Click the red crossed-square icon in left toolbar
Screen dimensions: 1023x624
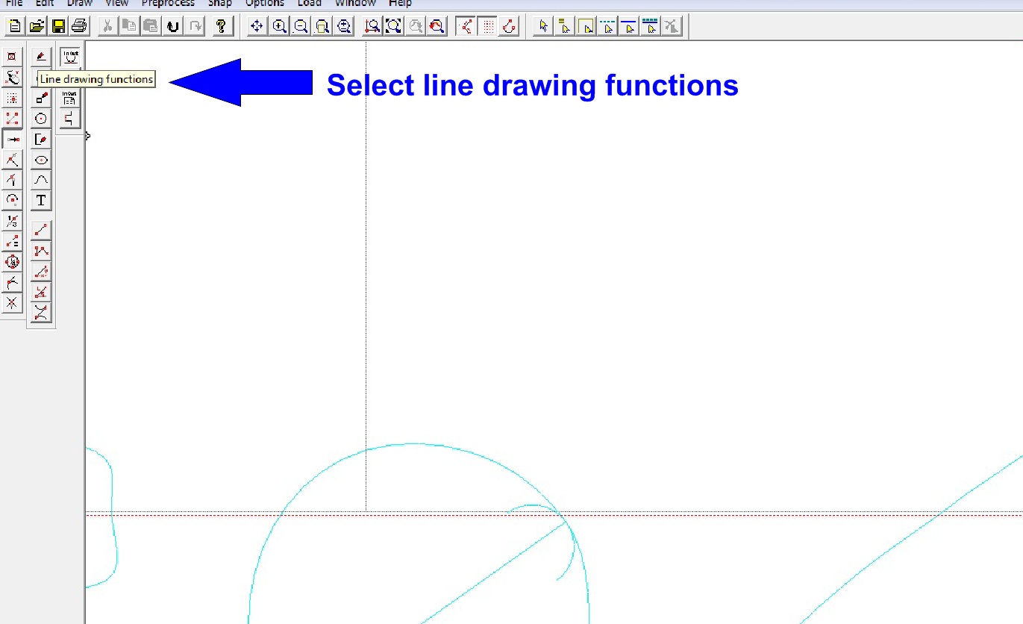click(x=12, y=57)
